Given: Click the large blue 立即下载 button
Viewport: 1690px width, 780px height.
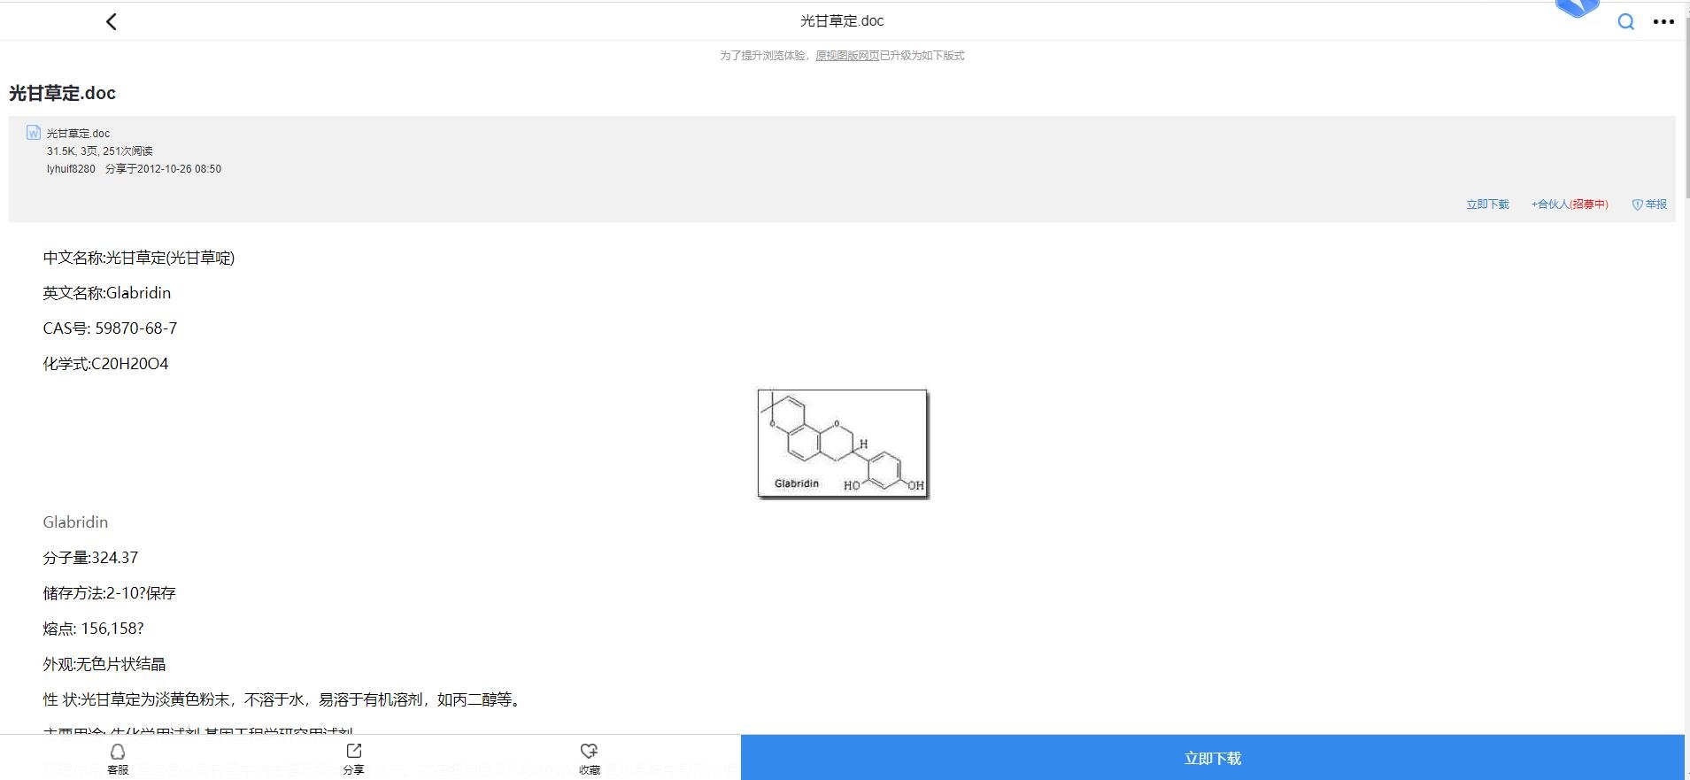Looking at the screenshot, I should pyautogui.click(x=1213, y=758).
